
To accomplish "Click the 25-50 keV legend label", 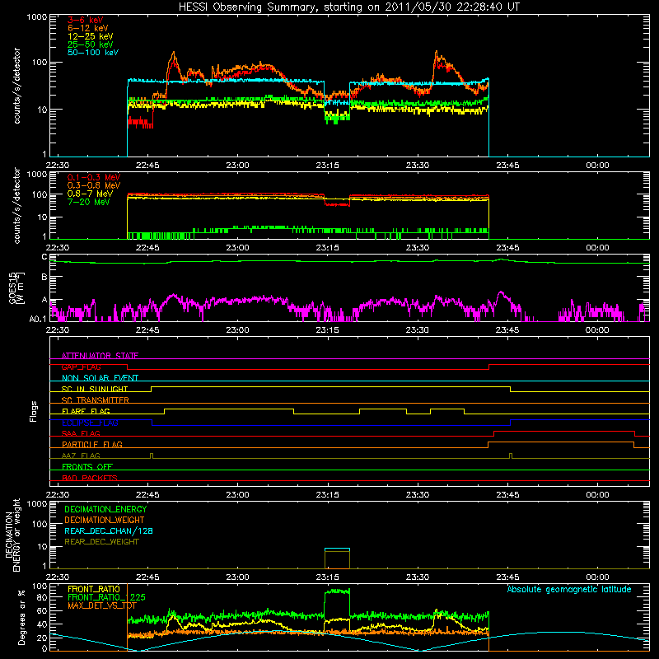I will pyautogui.click(x=90, y=44).
